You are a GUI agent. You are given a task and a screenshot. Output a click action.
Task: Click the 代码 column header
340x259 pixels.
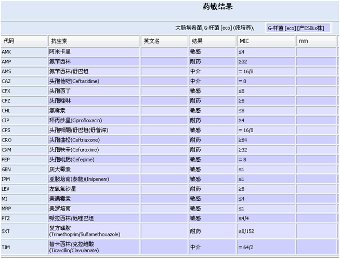click(23, 41)
